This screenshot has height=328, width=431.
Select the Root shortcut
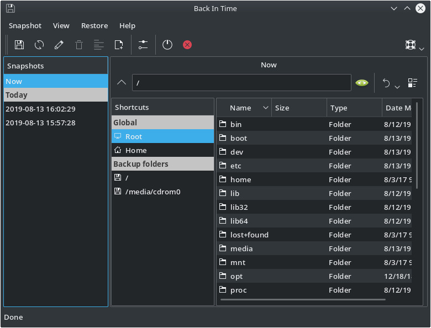pos(162,136)
